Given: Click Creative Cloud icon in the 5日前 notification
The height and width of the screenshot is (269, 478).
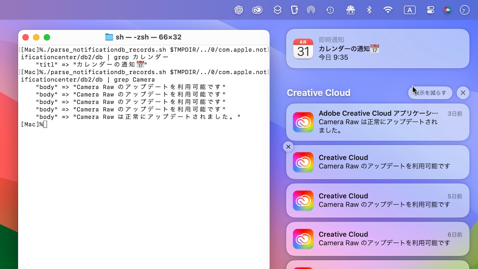Looking at the screenshot, I should [303, 201].
